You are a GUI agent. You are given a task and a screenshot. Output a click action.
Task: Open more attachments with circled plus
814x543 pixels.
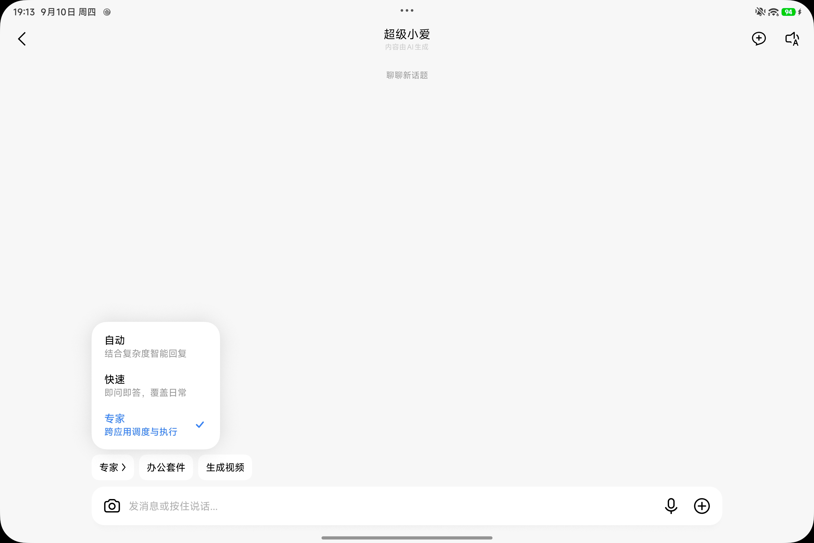tap(702, 506)
